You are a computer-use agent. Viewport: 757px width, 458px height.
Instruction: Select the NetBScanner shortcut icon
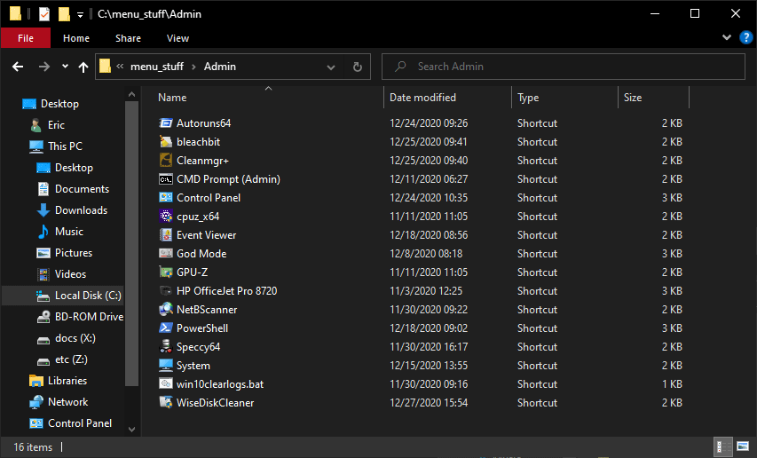166,310
